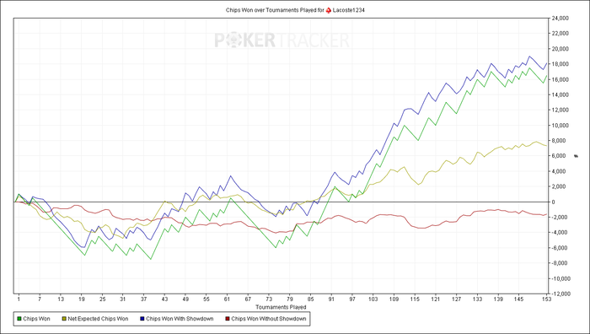Click the y-axis value 16,000
Screen dimensions: 590x334
(x=560, y=79)
